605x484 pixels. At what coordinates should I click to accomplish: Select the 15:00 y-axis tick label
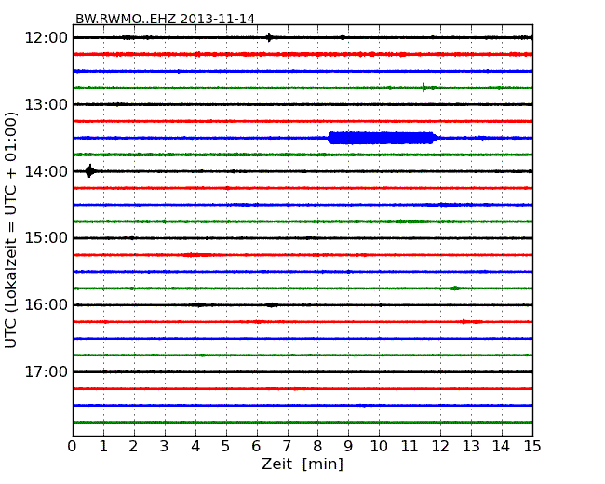[x=47, y=237]
